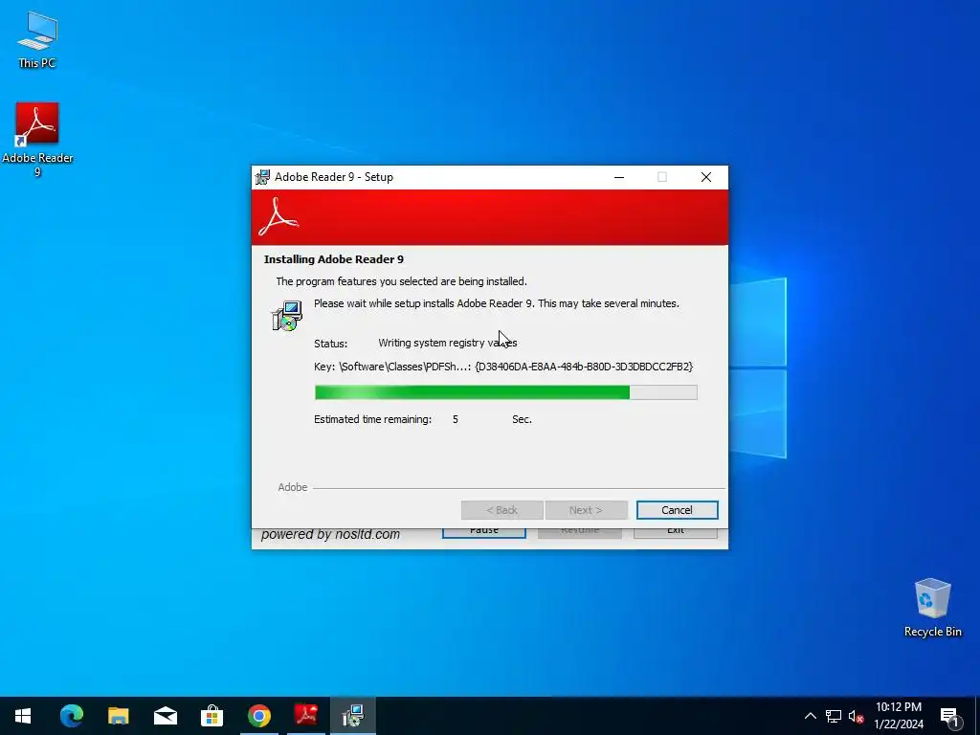Click the 'Estimated time remaining' label

pyautogui.click(x=372, y=419)
